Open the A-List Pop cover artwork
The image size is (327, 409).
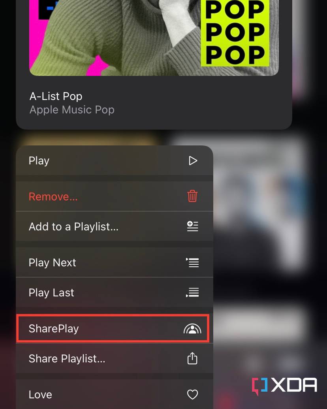tap(154, 38)
